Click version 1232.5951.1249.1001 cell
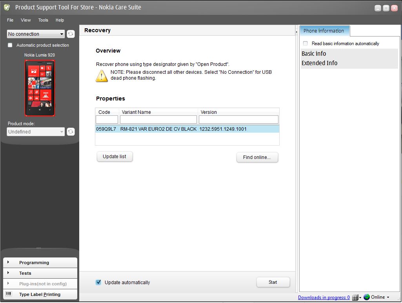Viewport: 402px width, 303px height. click(223, 129)
